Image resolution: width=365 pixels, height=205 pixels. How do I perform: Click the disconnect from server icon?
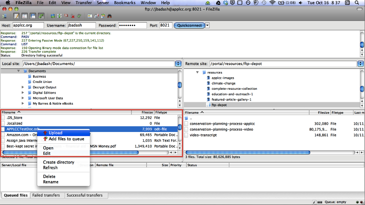72,16
